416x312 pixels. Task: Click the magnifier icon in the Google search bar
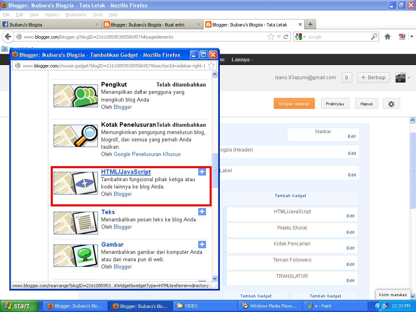[x=374, y=36]
